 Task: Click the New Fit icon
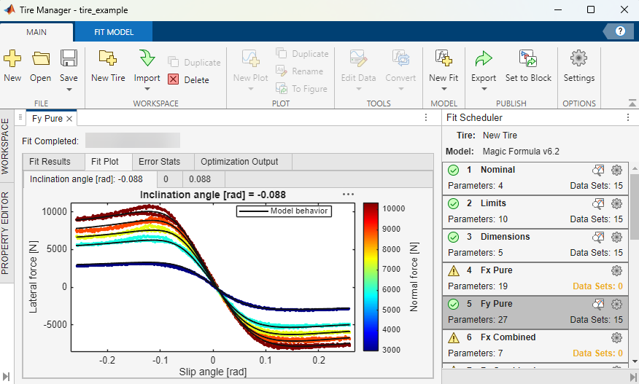click(443, 59)
